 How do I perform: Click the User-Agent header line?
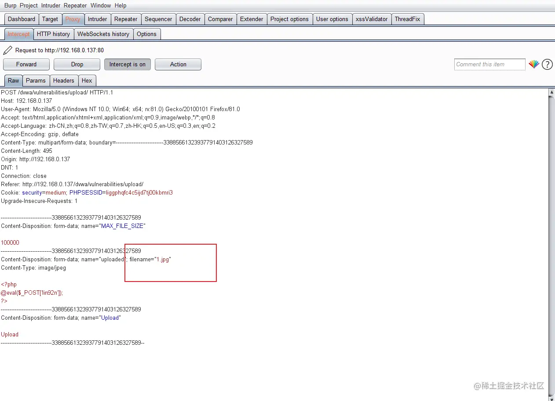click(x=120, y=109)
